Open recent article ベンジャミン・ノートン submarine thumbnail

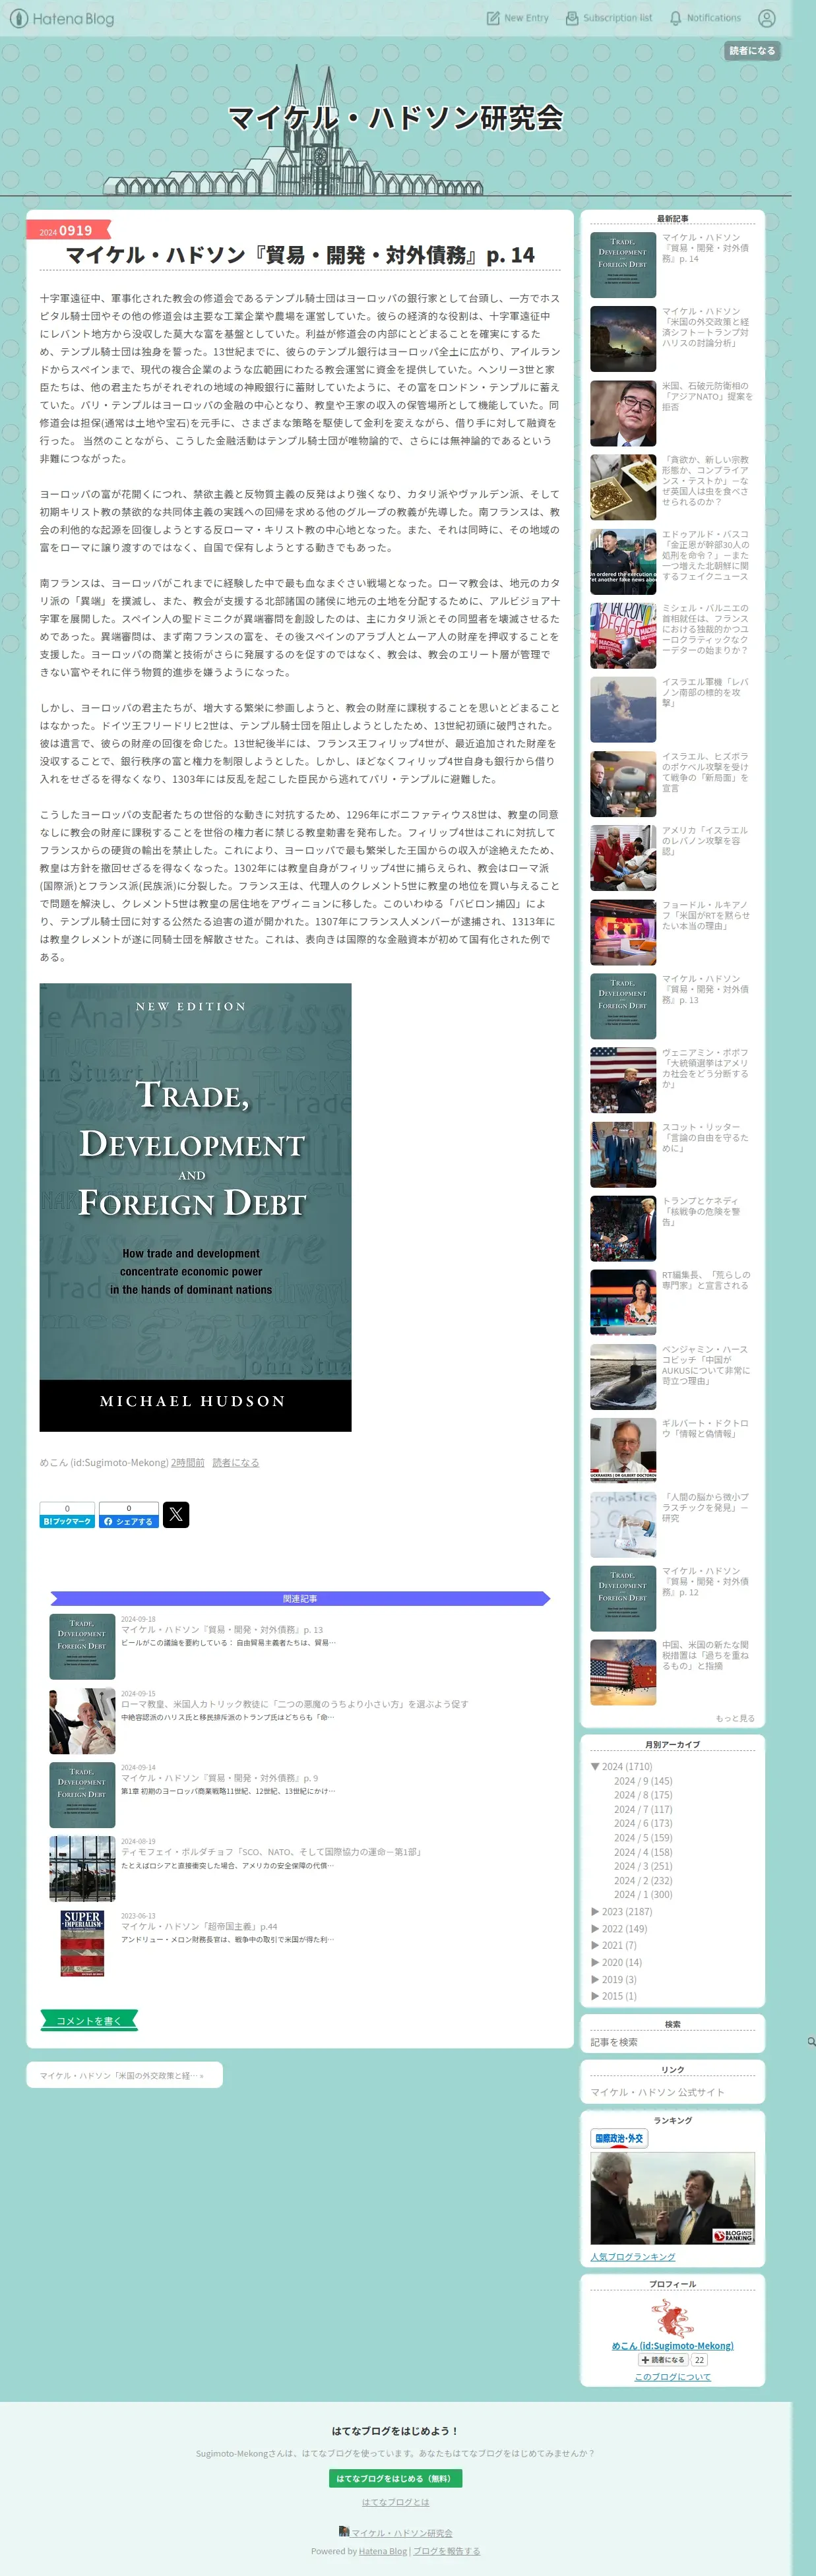pos(623,1376)
